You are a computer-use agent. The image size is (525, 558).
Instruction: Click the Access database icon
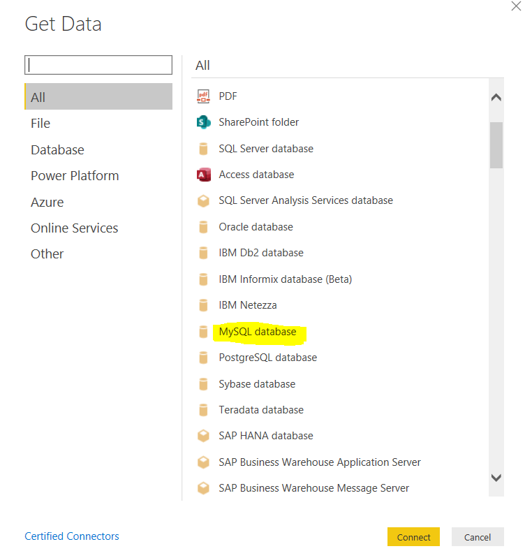pyautogui.click(x=203, y=175)
